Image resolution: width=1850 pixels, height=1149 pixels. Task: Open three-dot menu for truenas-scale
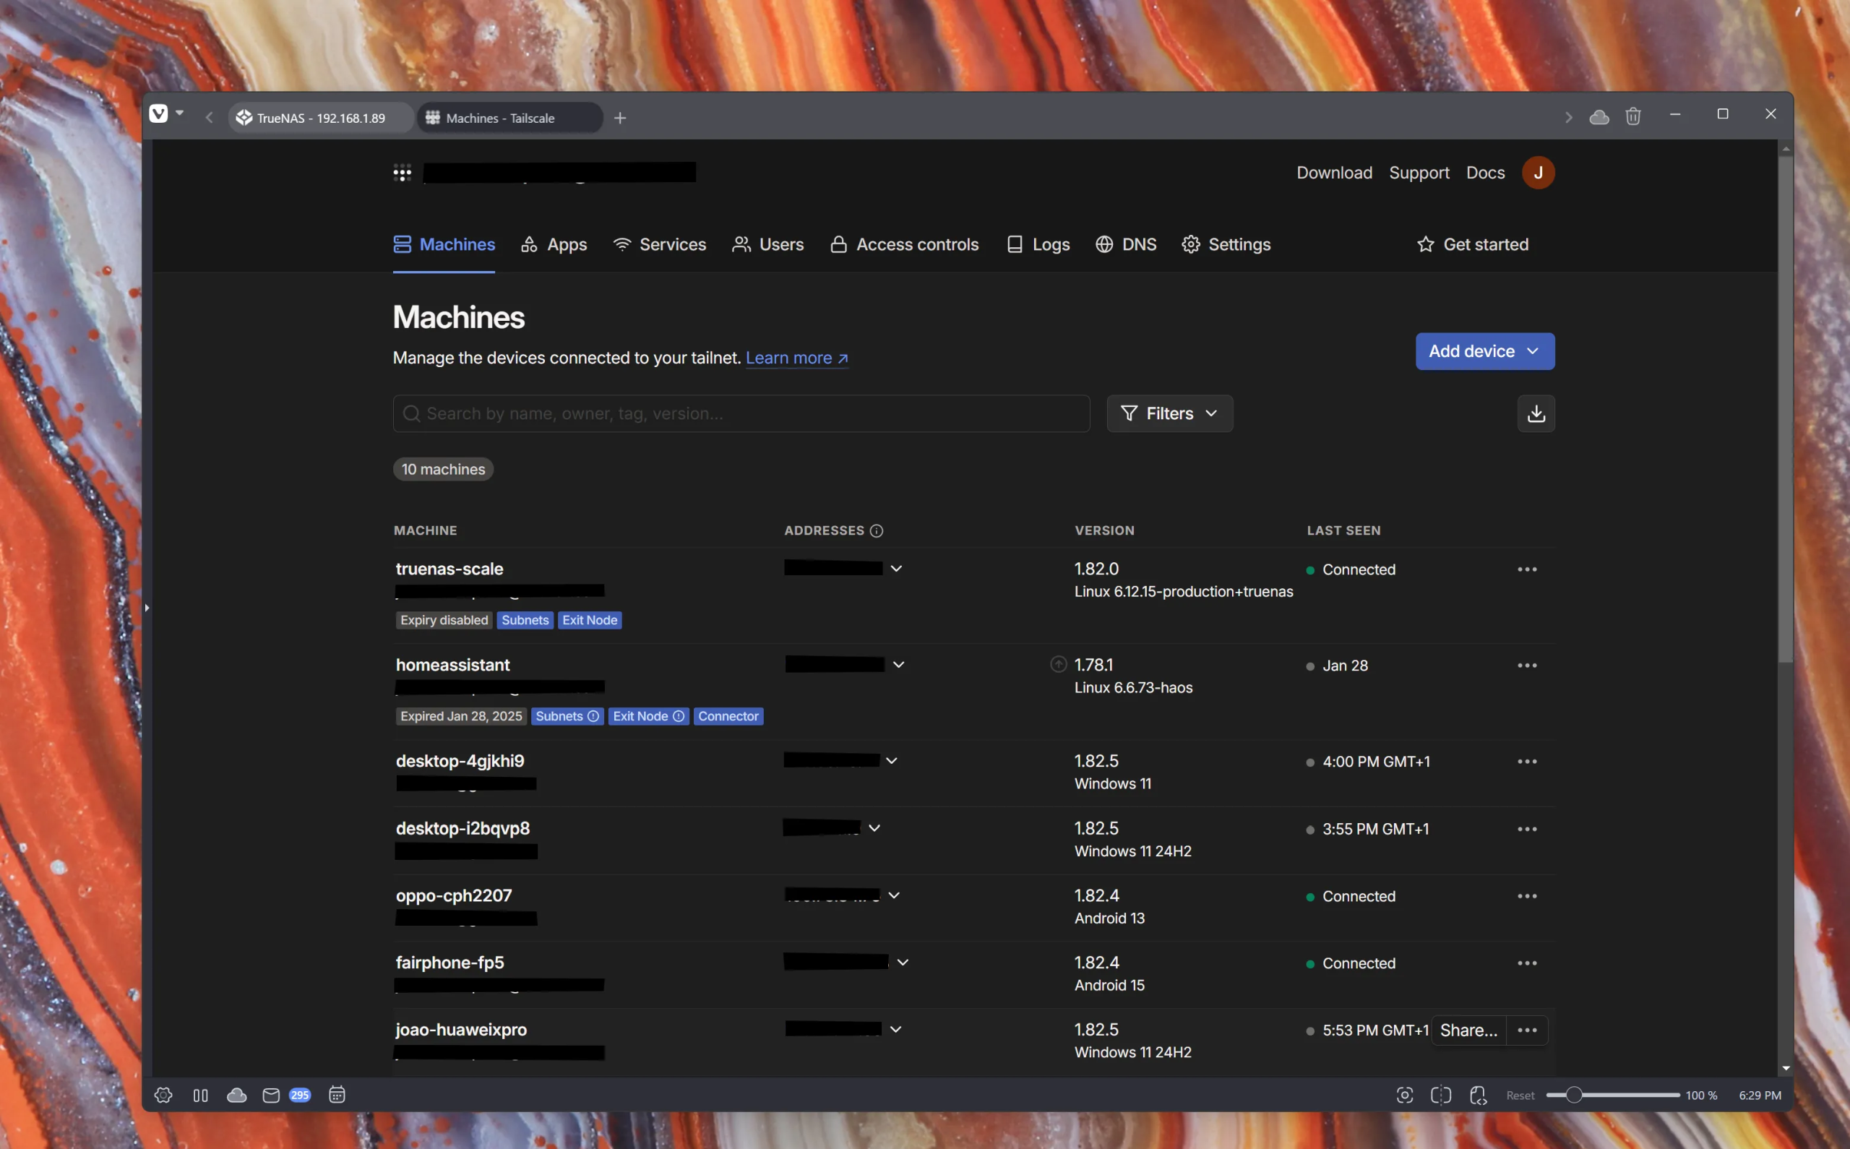(x=1526, y=569)
